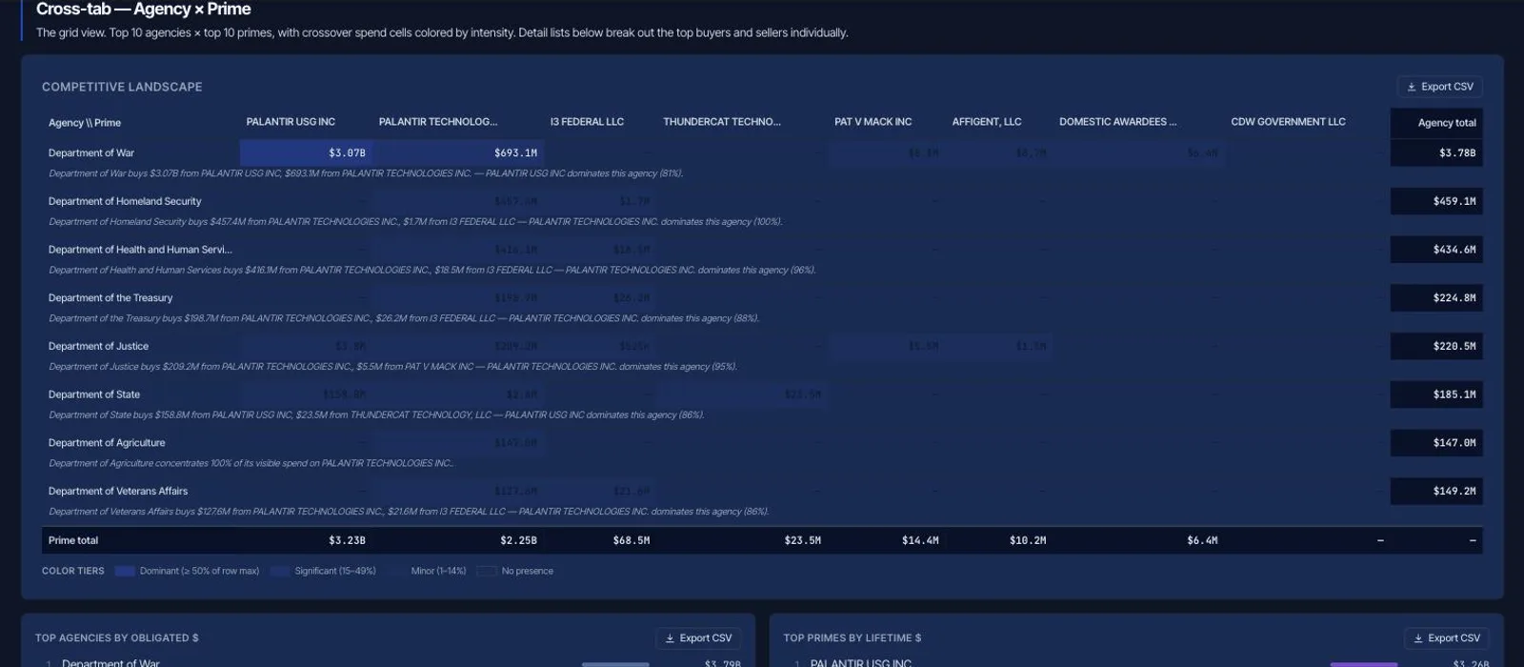The height and width of the screenshot is (667, 1524).
Task: Select the CDW GOVERNMENT LLC column header
Action: click(1288, 122)
